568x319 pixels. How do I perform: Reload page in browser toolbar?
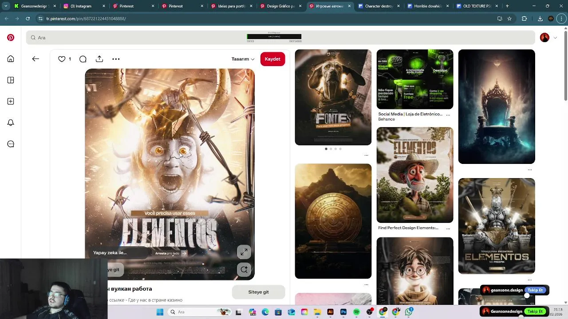[x=28, y=19]
